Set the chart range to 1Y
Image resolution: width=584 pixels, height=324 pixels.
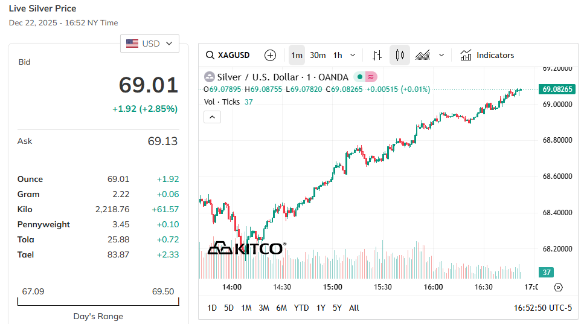[321, 308]
